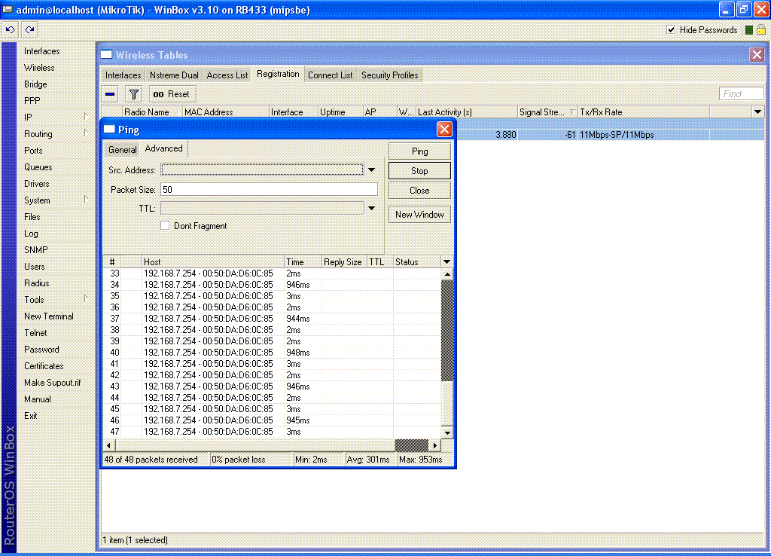Open the Interfaces tab in Wireless Tables
This screenshot has width=771, height=556.
[x=123, y=75]
